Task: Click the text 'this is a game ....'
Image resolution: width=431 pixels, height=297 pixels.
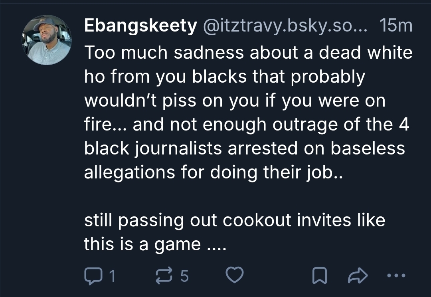Action: coord(155,244)
